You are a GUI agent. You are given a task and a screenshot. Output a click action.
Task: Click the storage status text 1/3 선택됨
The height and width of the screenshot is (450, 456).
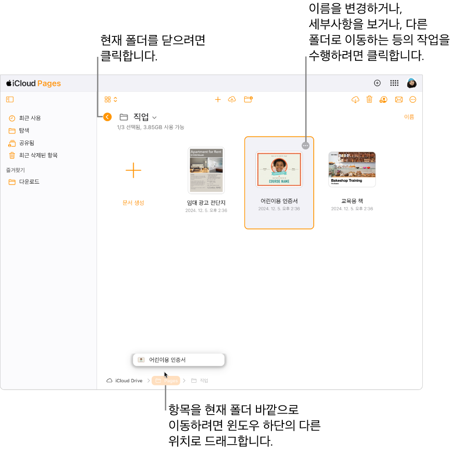pos(150,127)
